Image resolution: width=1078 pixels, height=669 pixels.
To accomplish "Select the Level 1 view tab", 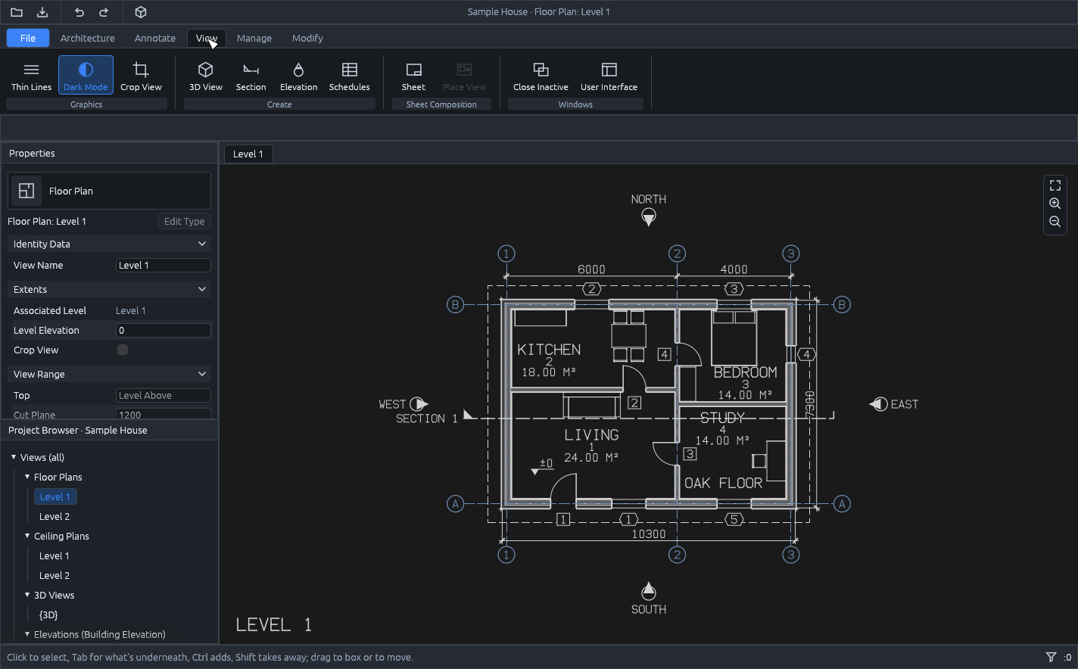I will pos(248,154).
